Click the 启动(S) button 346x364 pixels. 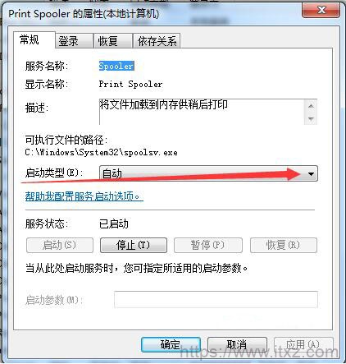pyautogui.click(x=60, y=245)
